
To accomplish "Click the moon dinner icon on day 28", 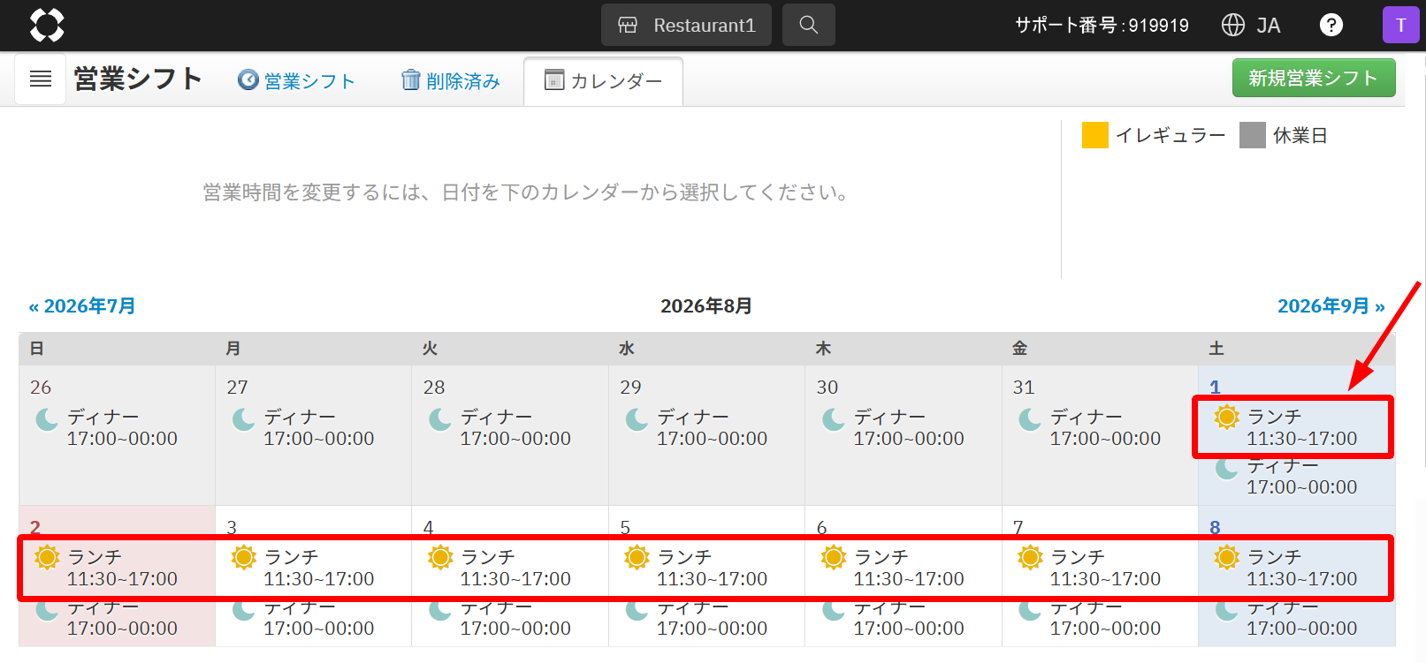I will (439, 419).
